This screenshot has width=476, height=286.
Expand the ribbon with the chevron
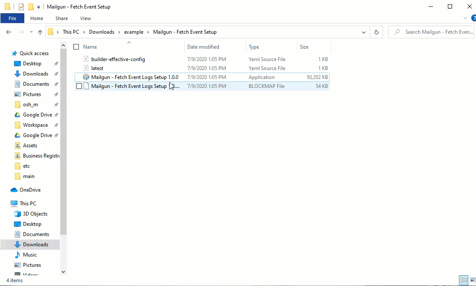(x=465, y=18)
